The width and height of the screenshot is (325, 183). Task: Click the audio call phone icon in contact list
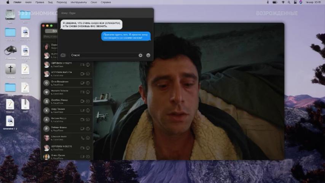(x=83, y=138)
